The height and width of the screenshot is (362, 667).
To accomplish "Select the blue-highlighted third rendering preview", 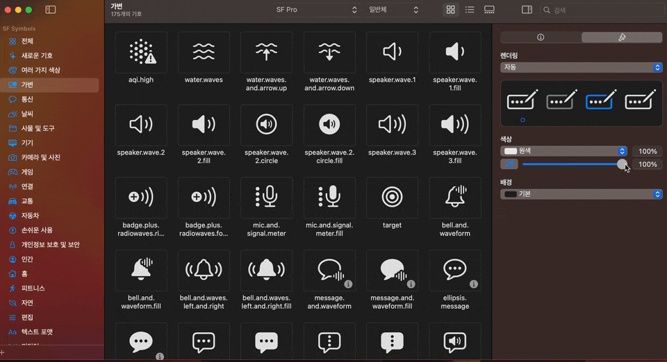I will coord(600,100).
